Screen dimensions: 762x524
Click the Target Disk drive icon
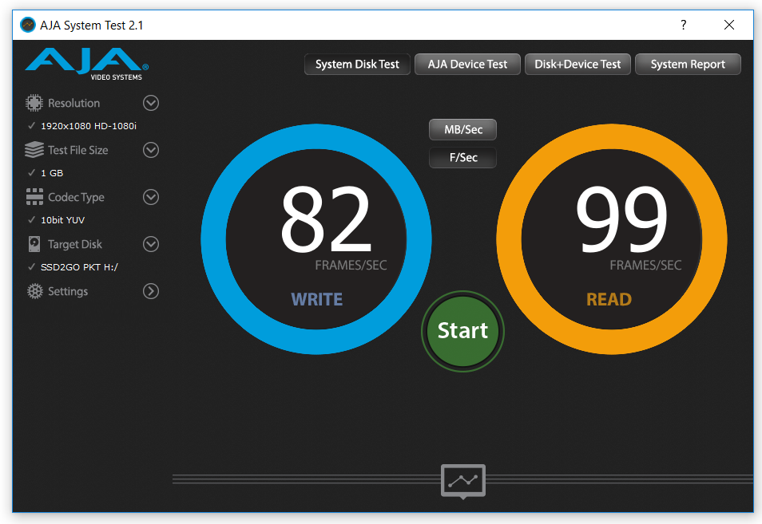34,244
